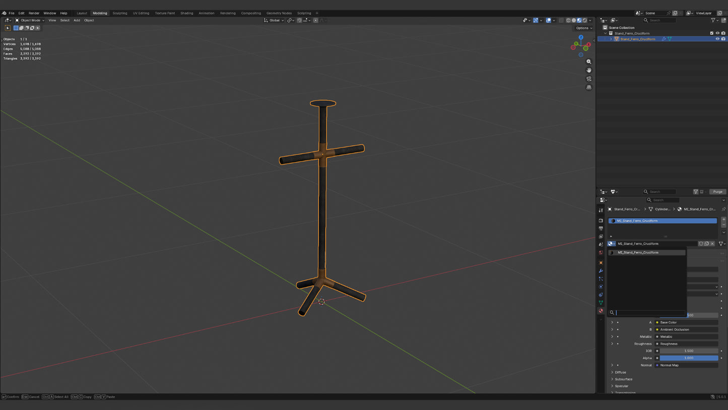Open the Global transform orientation dropdown

point(274,20)
